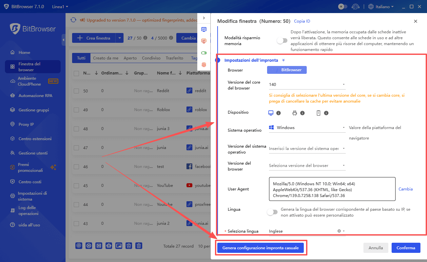Enable the Modalità risparmio memoria switch

point(282,41)
